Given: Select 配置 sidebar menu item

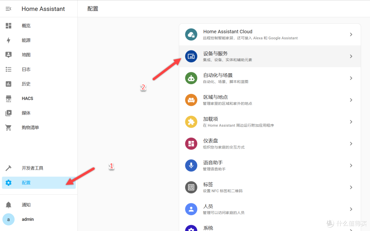Looking at the screenshot, I should 39,183.
